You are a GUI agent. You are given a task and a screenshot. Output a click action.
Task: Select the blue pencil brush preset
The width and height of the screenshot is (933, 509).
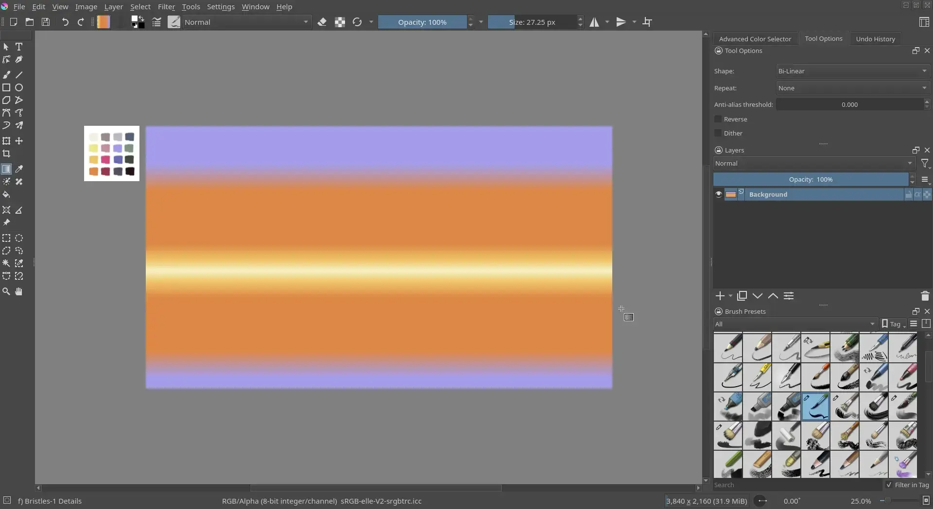[816, 407]
